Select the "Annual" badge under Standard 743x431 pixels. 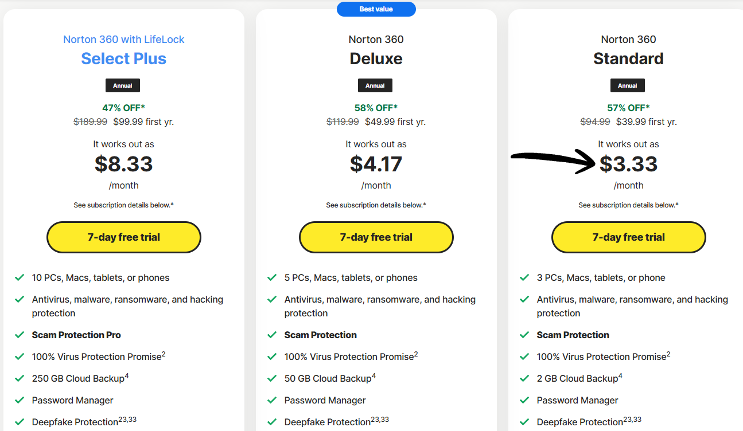coord(628,85)
